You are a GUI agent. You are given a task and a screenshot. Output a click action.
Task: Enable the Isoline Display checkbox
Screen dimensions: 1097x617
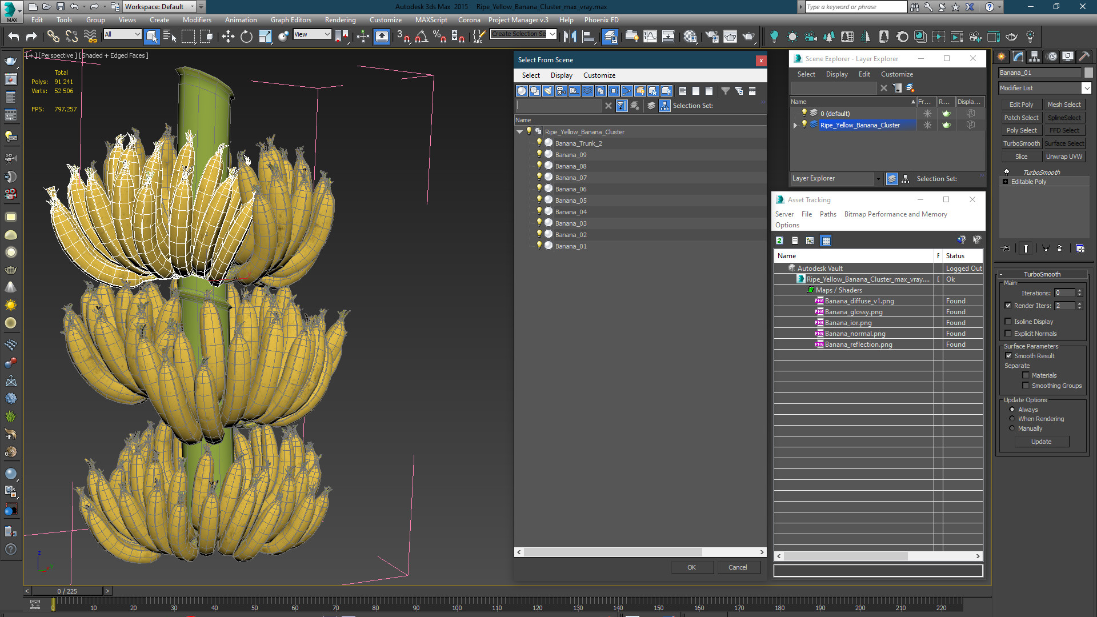pos(1008,322)
